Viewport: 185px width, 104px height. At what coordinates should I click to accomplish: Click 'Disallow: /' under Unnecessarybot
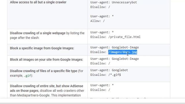(100, 7)
